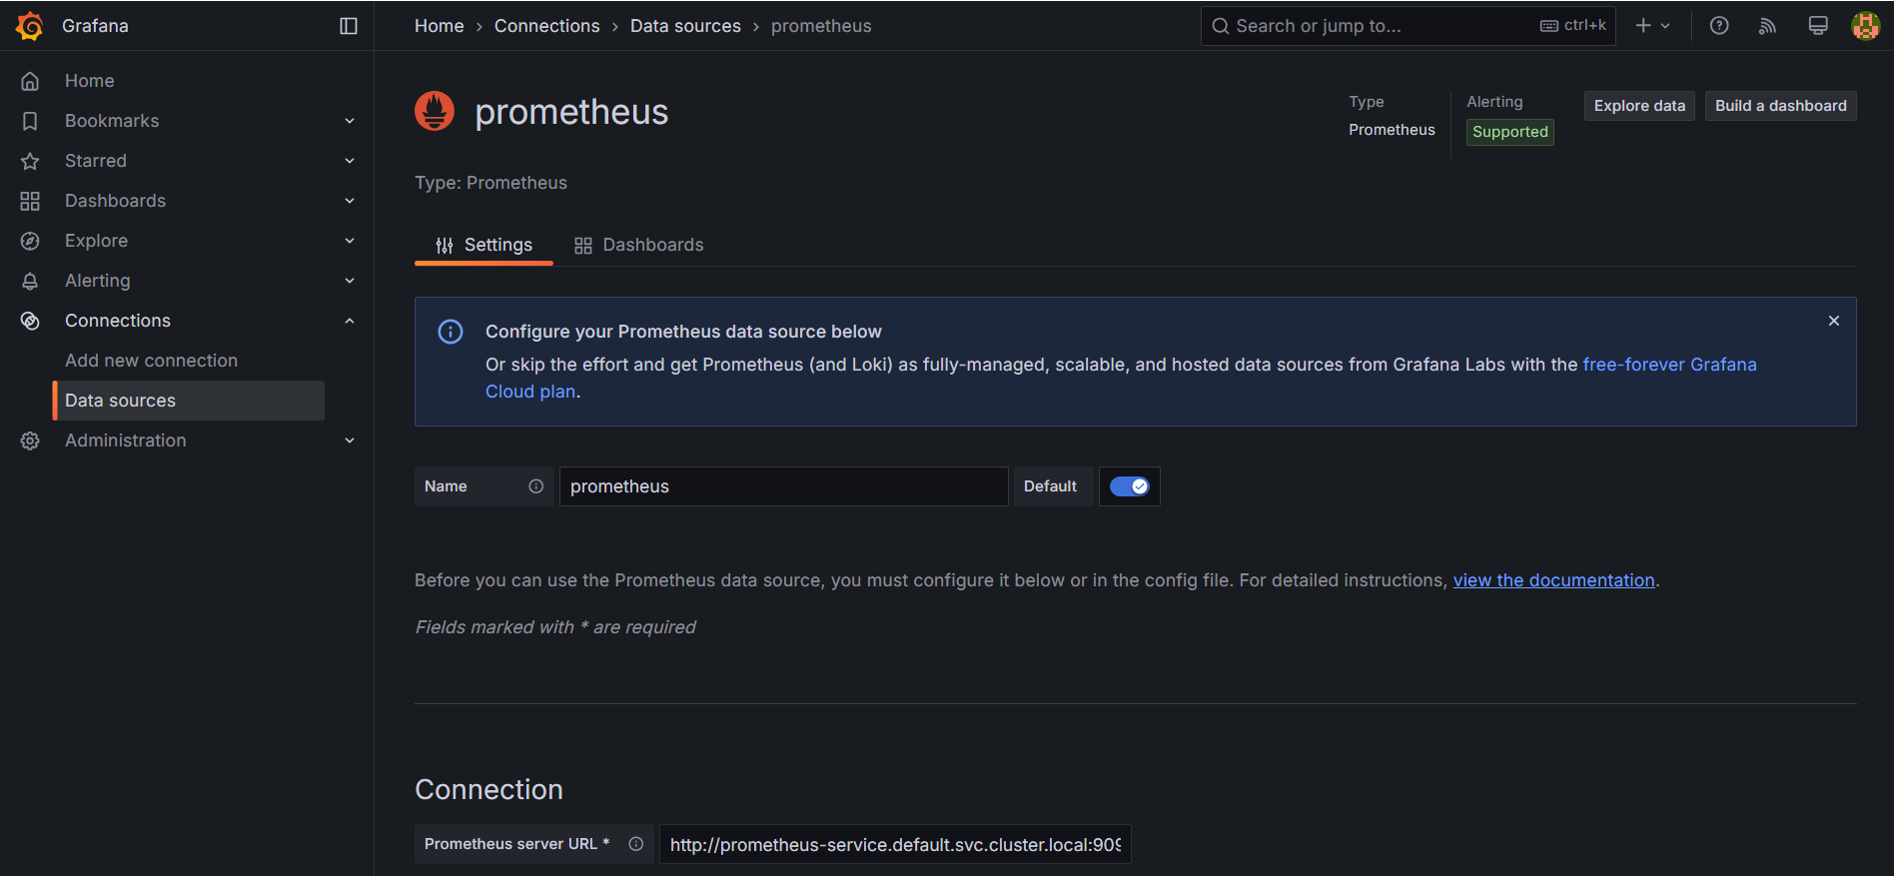Collapse the Connections section chevron
This screenshot has width=1894, height=876.
click(x=350, y=321)
